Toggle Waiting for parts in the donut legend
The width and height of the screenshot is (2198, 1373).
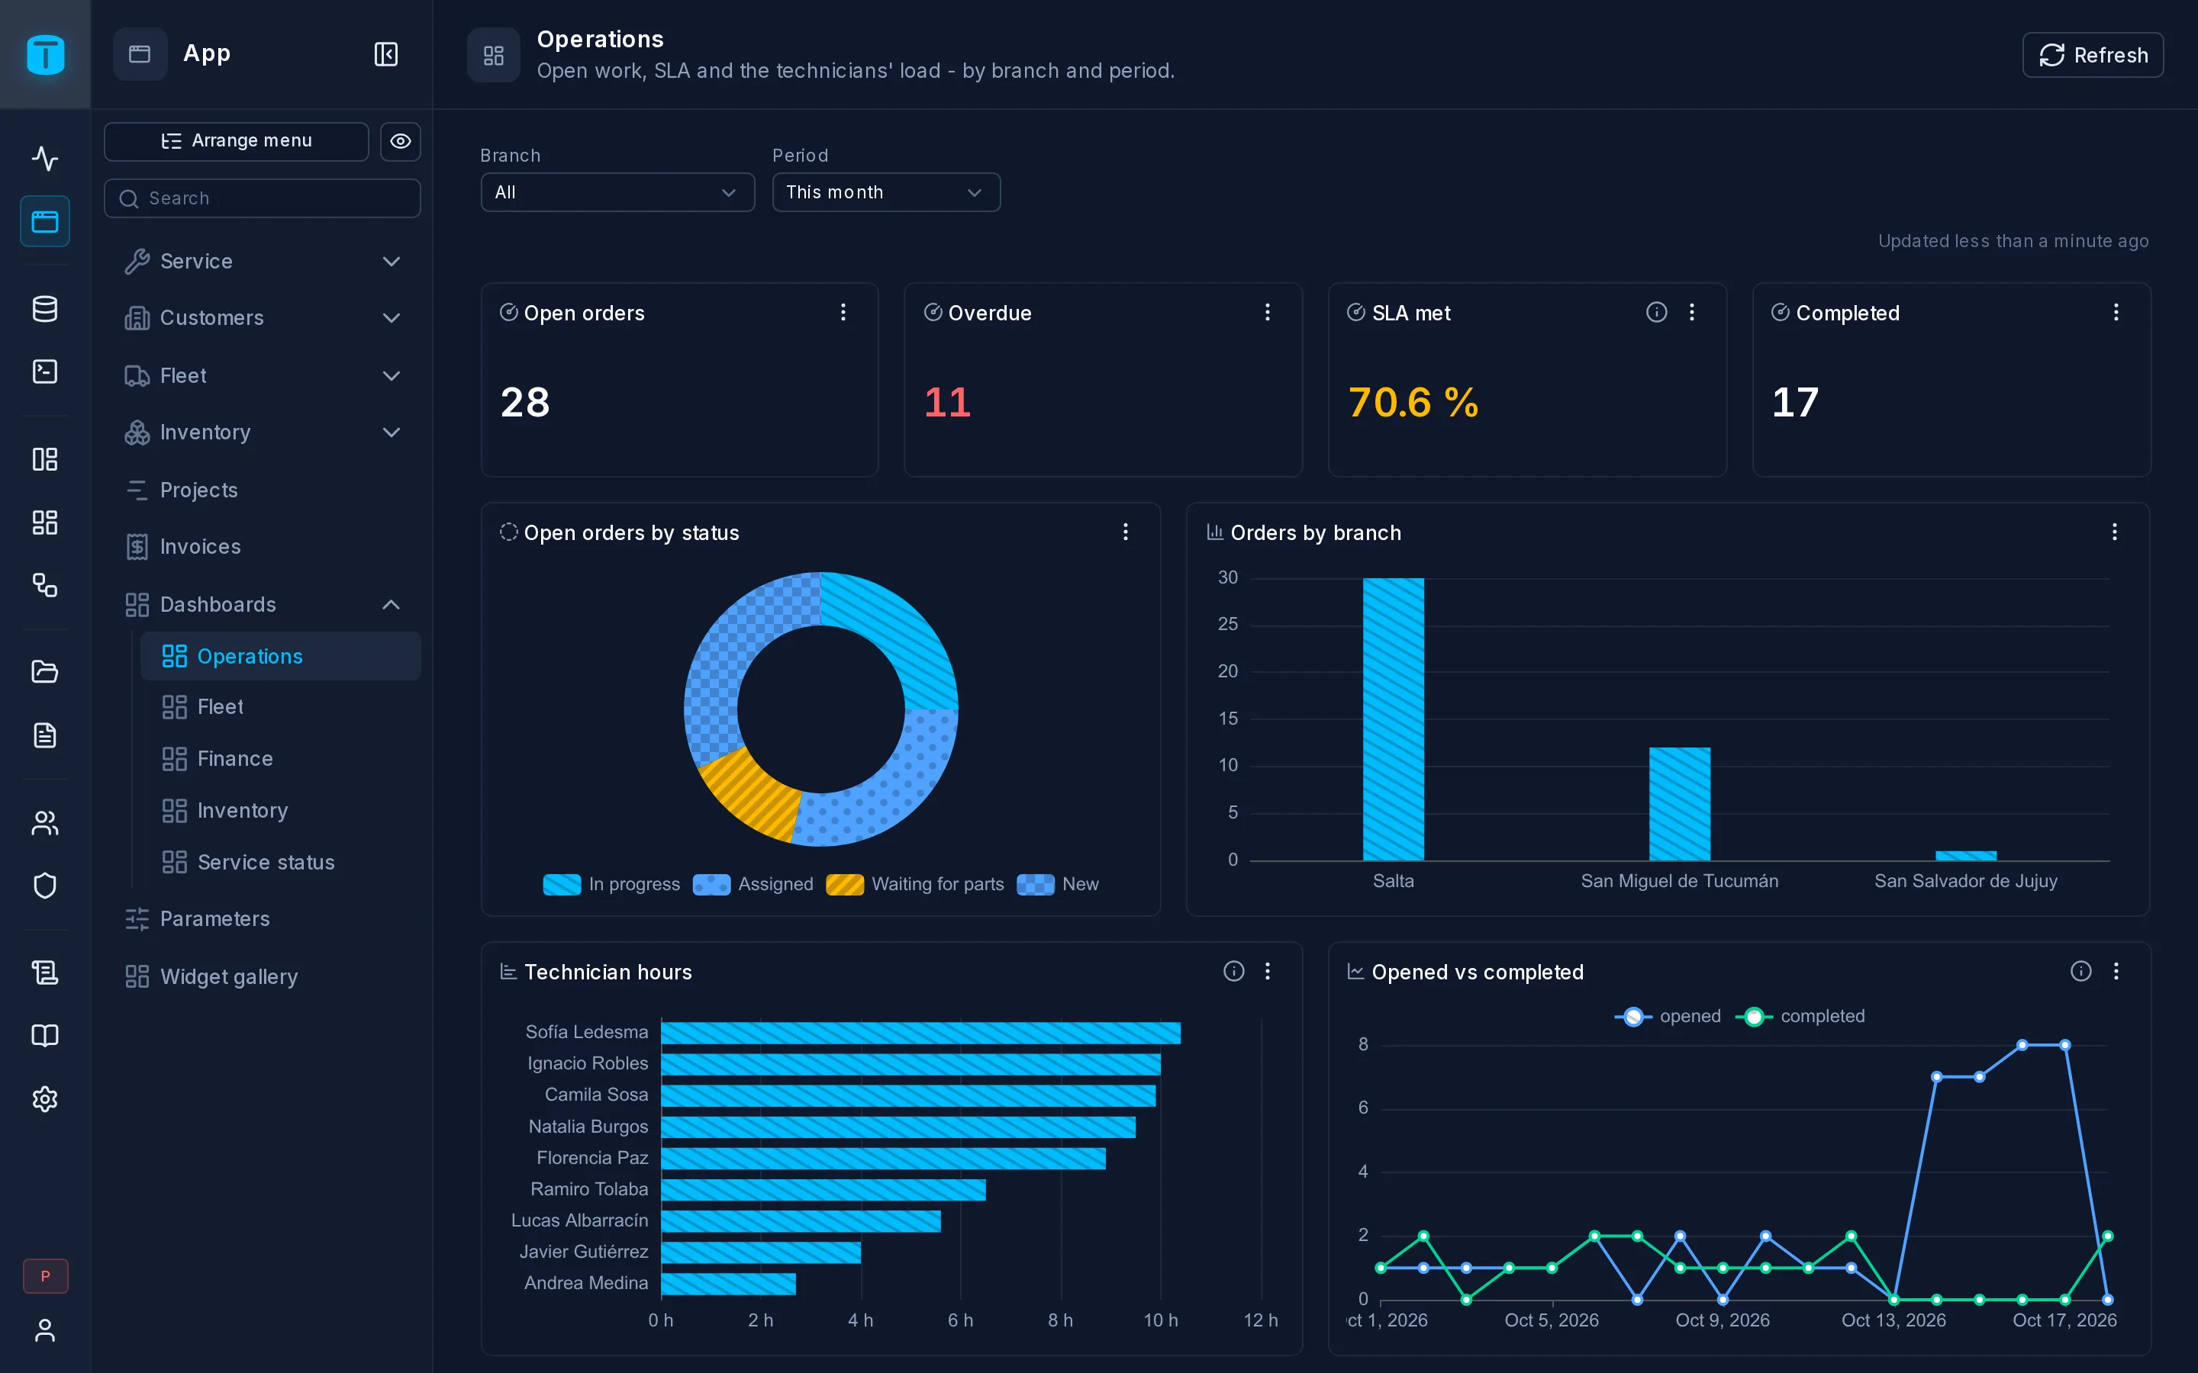point(914,885)
